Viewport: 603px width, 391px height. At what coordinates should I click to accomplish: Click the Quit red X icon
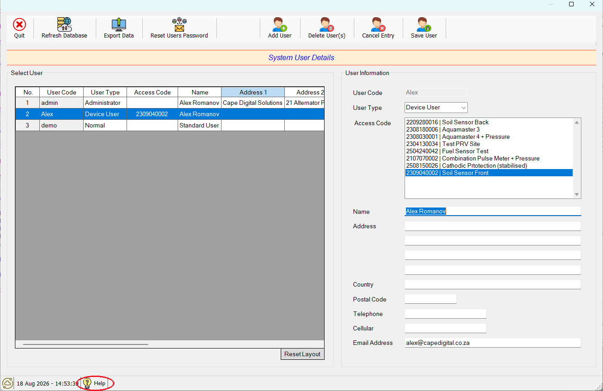tap(19, 24)
